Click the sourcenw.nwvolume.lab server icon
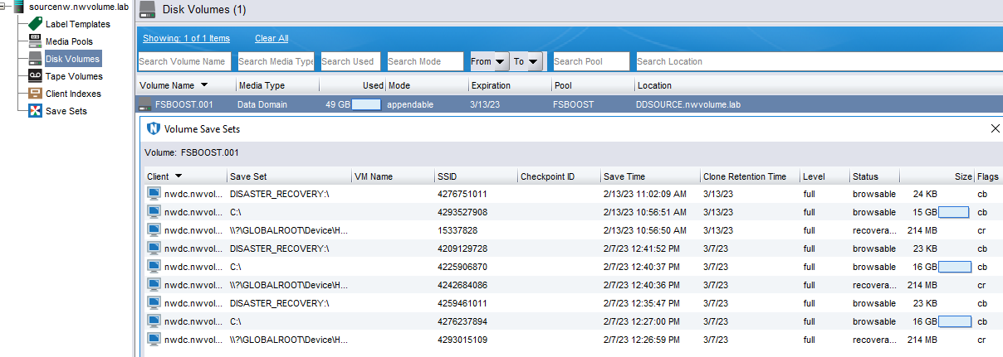Screen dimensions: 1003x357 pos(18,7)
